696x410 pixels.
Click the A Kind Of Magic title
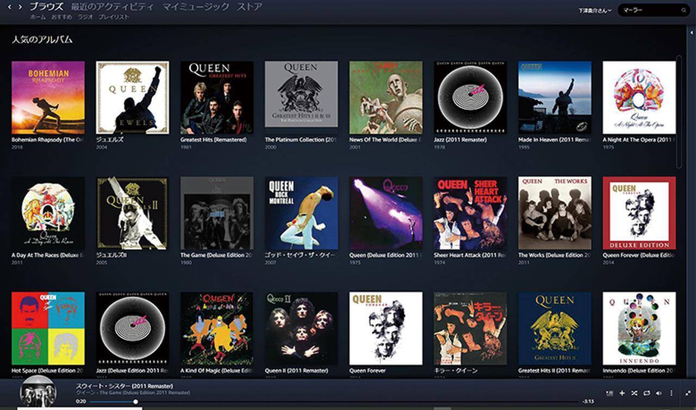217,370
